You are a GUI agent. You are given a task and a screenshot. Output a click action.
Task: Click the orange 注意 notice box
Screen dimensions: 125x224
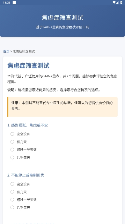(x=62, y=107)
